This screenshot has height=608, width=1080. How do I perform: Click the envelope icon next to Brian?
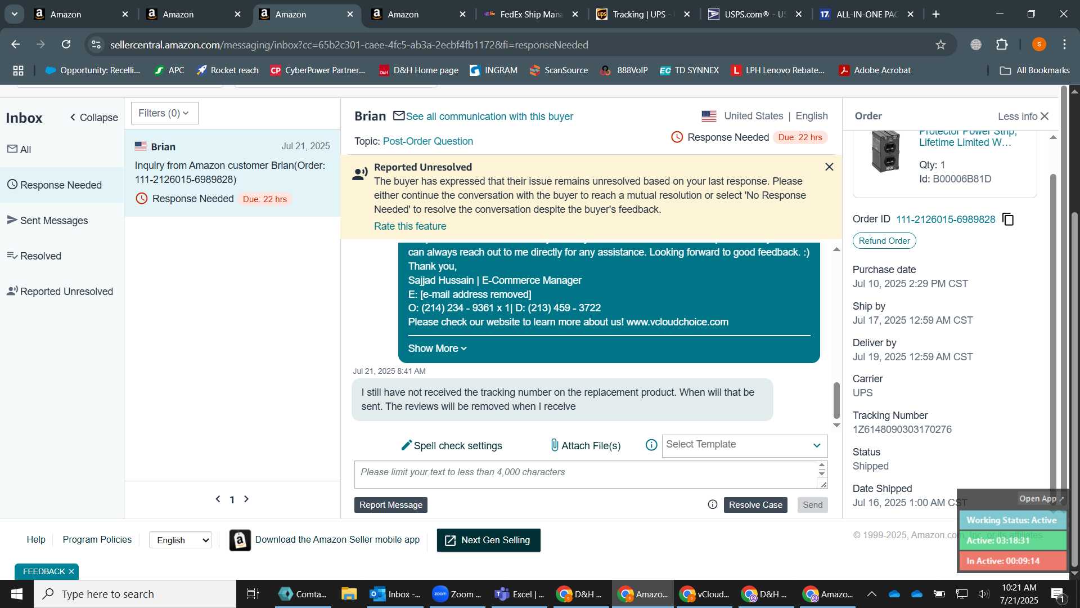point(399,116)
